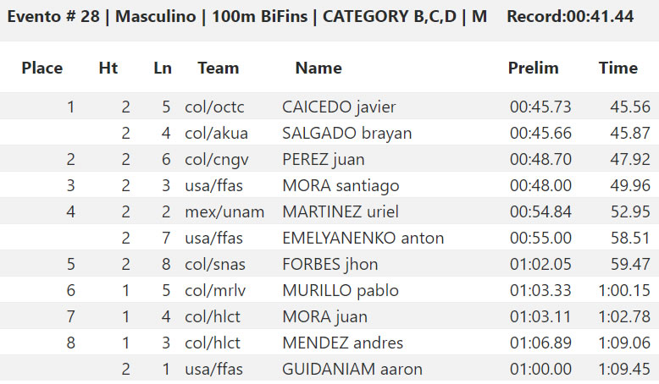659x384 pixels.
Task: Click the Team column header
Action: (219, 68)
